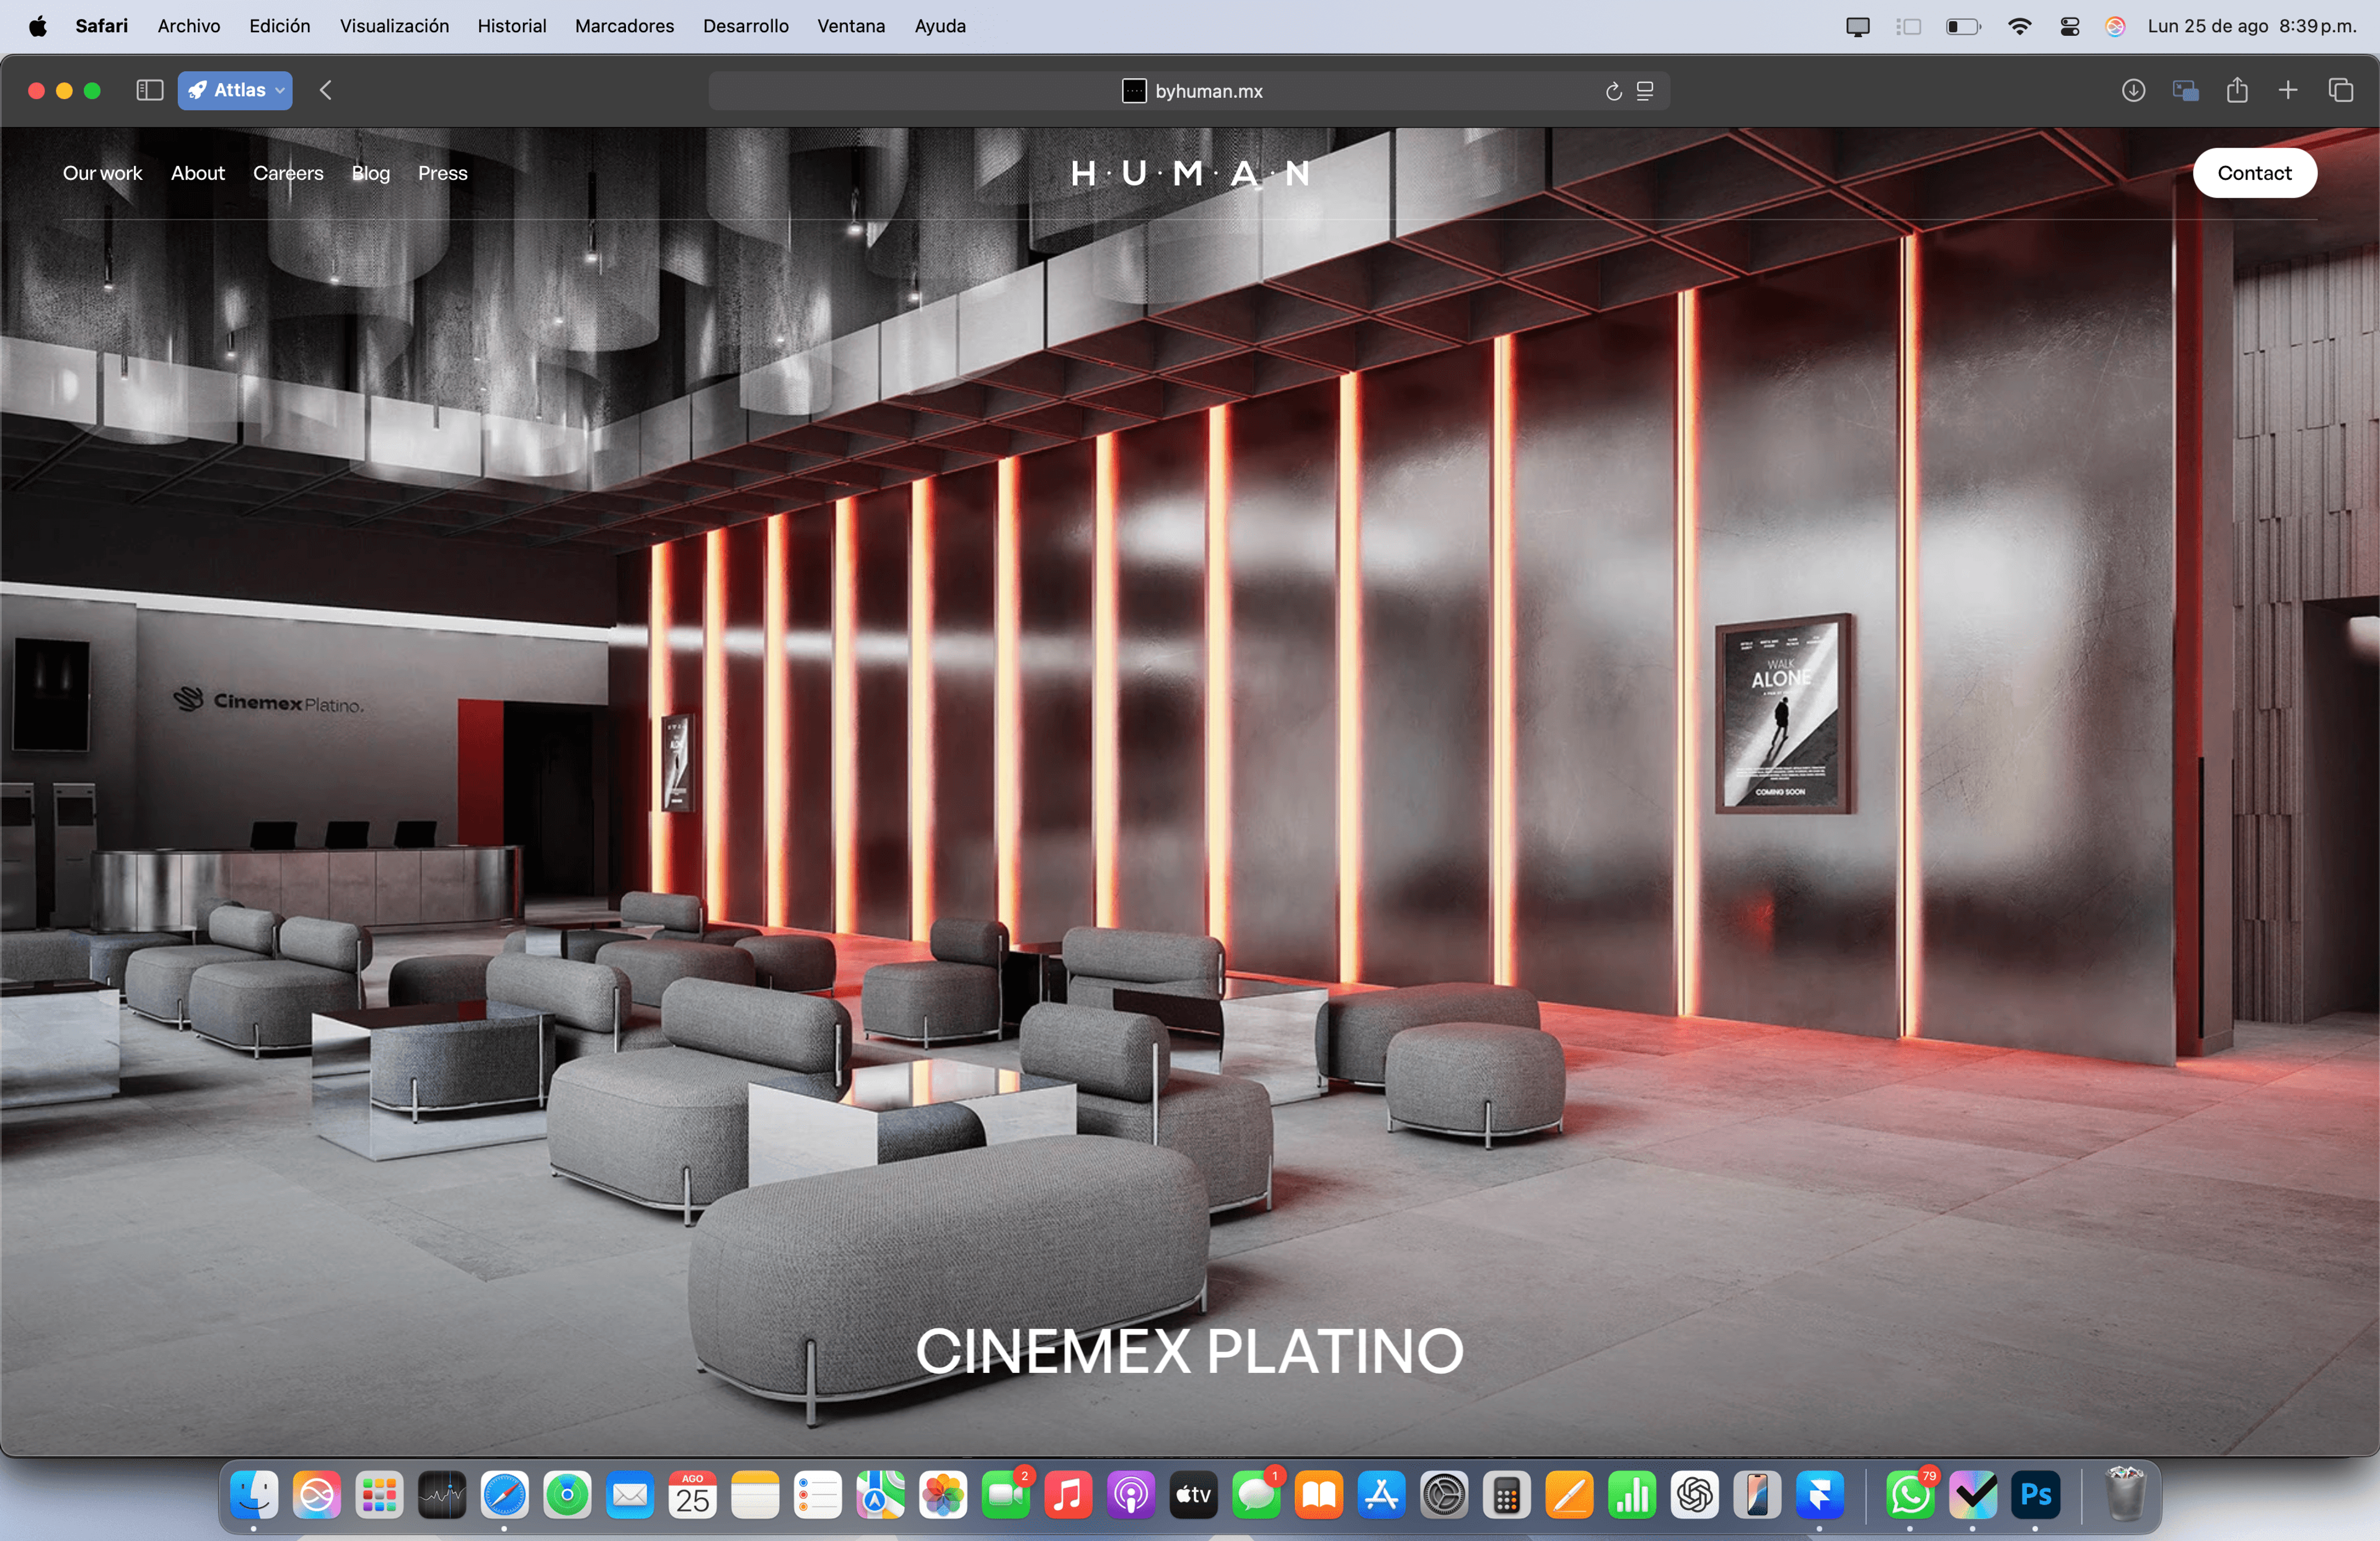Add a new tab with plus icon
The height and width of the screenshot is (1541, 2380).
[2288, 90]
